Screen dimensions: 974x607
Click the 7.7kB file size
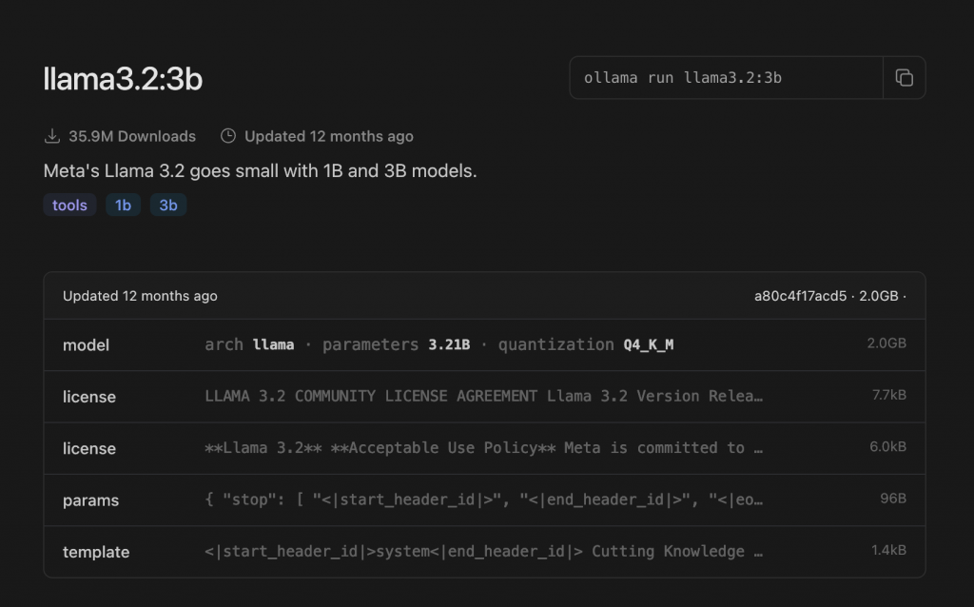889,395
